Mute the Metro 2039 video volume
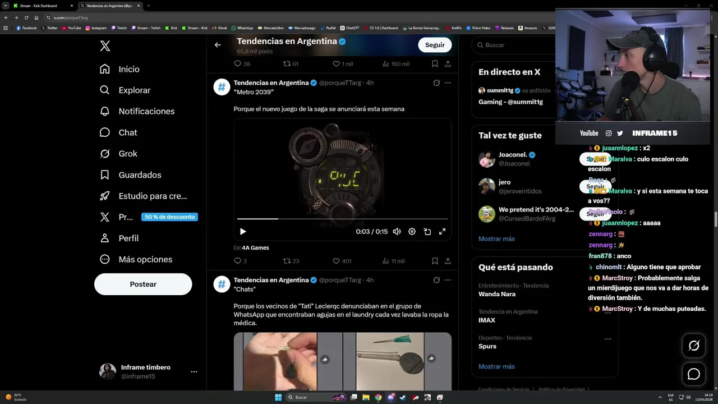 pyautogui.click(x=397, y=231)
